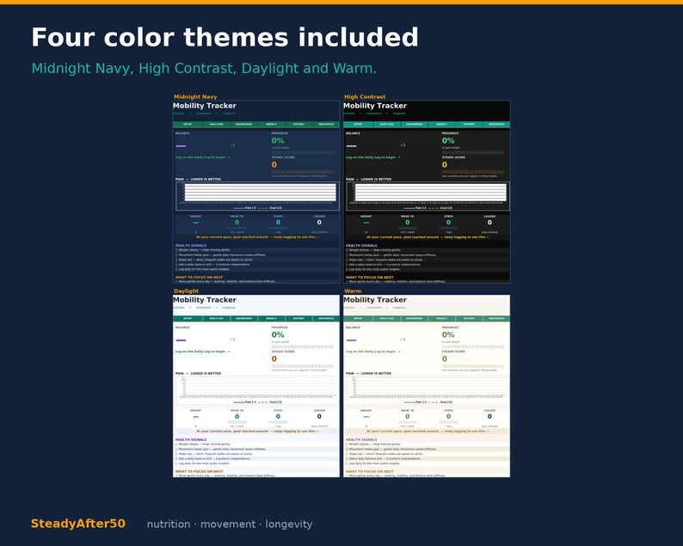Follow 'Log on the Daily Log' link in High Contrast
This screenshot has height=546, width=683.
click(x=372, y=157)
